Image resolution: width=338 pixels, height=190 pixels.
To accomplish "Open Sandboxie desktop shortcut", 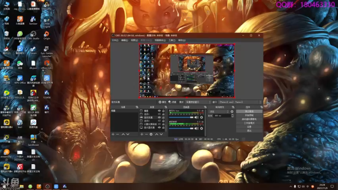I will [x=33, y=140].
